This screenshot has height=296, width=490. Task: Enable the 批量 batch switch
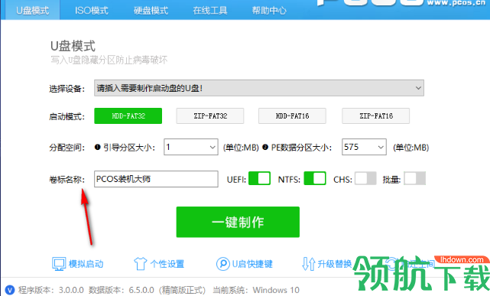coord(414,178)
